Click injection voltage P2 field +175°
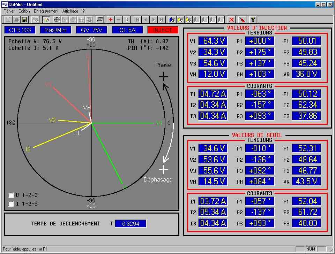The height and width of the screenshot is (254, 335). [260, 52]
